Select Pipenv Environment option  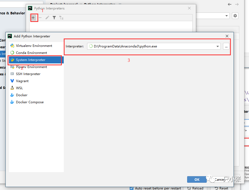tap(36, 67)
